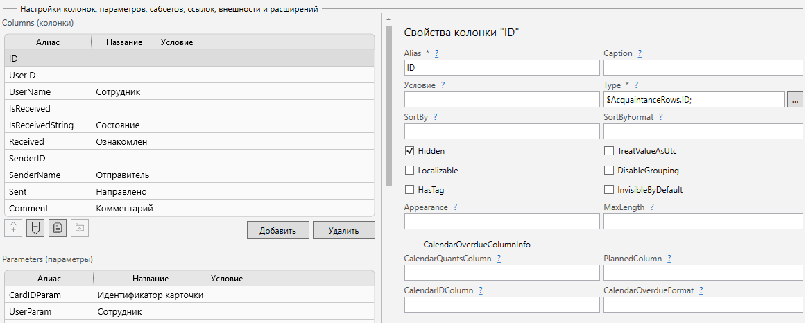806x323 pixels.
Task: Click the help link beside CalendarQuantsColumn
Action: (x=499, y=259)
